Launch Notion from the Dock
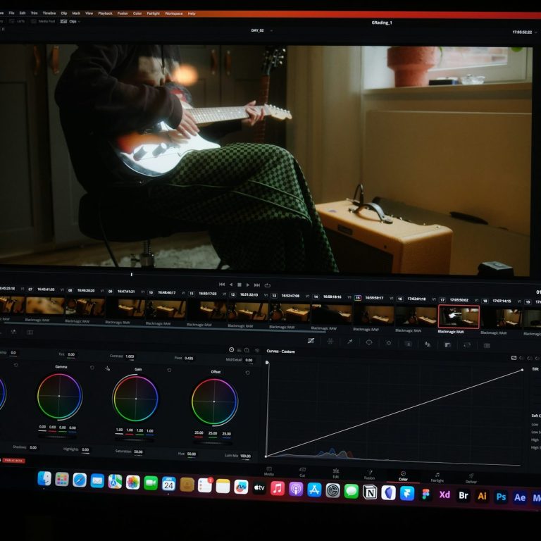The image size is (541, 541). pos(370,492)
